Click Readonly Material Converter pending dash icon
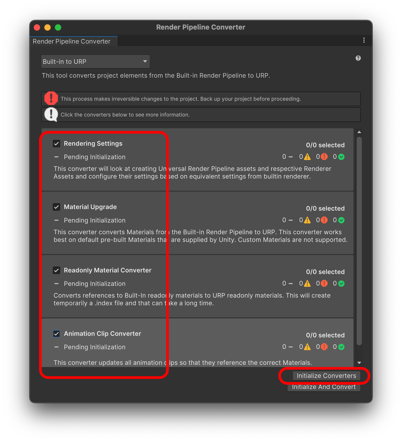 tap(56, 284)
